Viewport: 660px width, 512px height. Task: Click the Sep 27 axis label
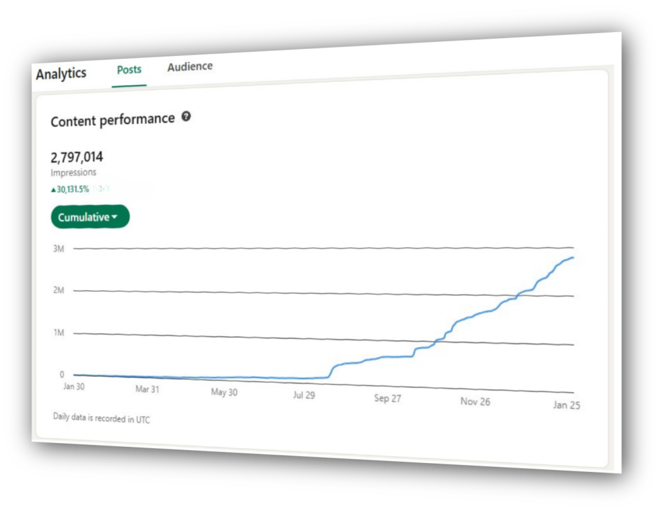point(387,399)
